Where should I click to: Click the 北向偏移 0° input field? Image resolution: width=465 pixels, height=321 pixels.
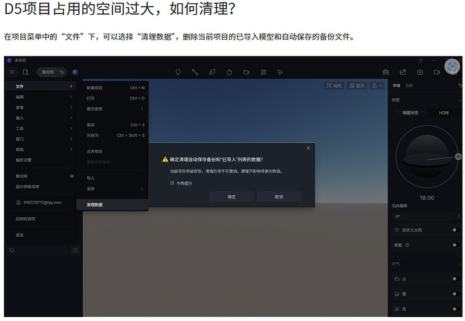(423, 217)
